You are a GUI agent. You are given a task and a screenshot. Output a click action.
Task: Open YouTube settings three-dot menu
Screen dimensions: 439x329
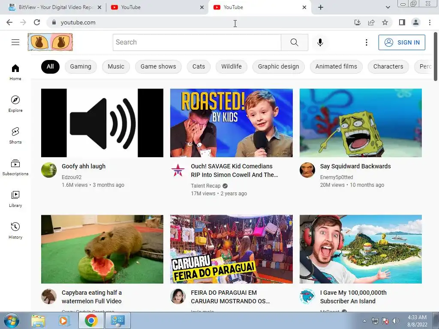click(366, 42)
